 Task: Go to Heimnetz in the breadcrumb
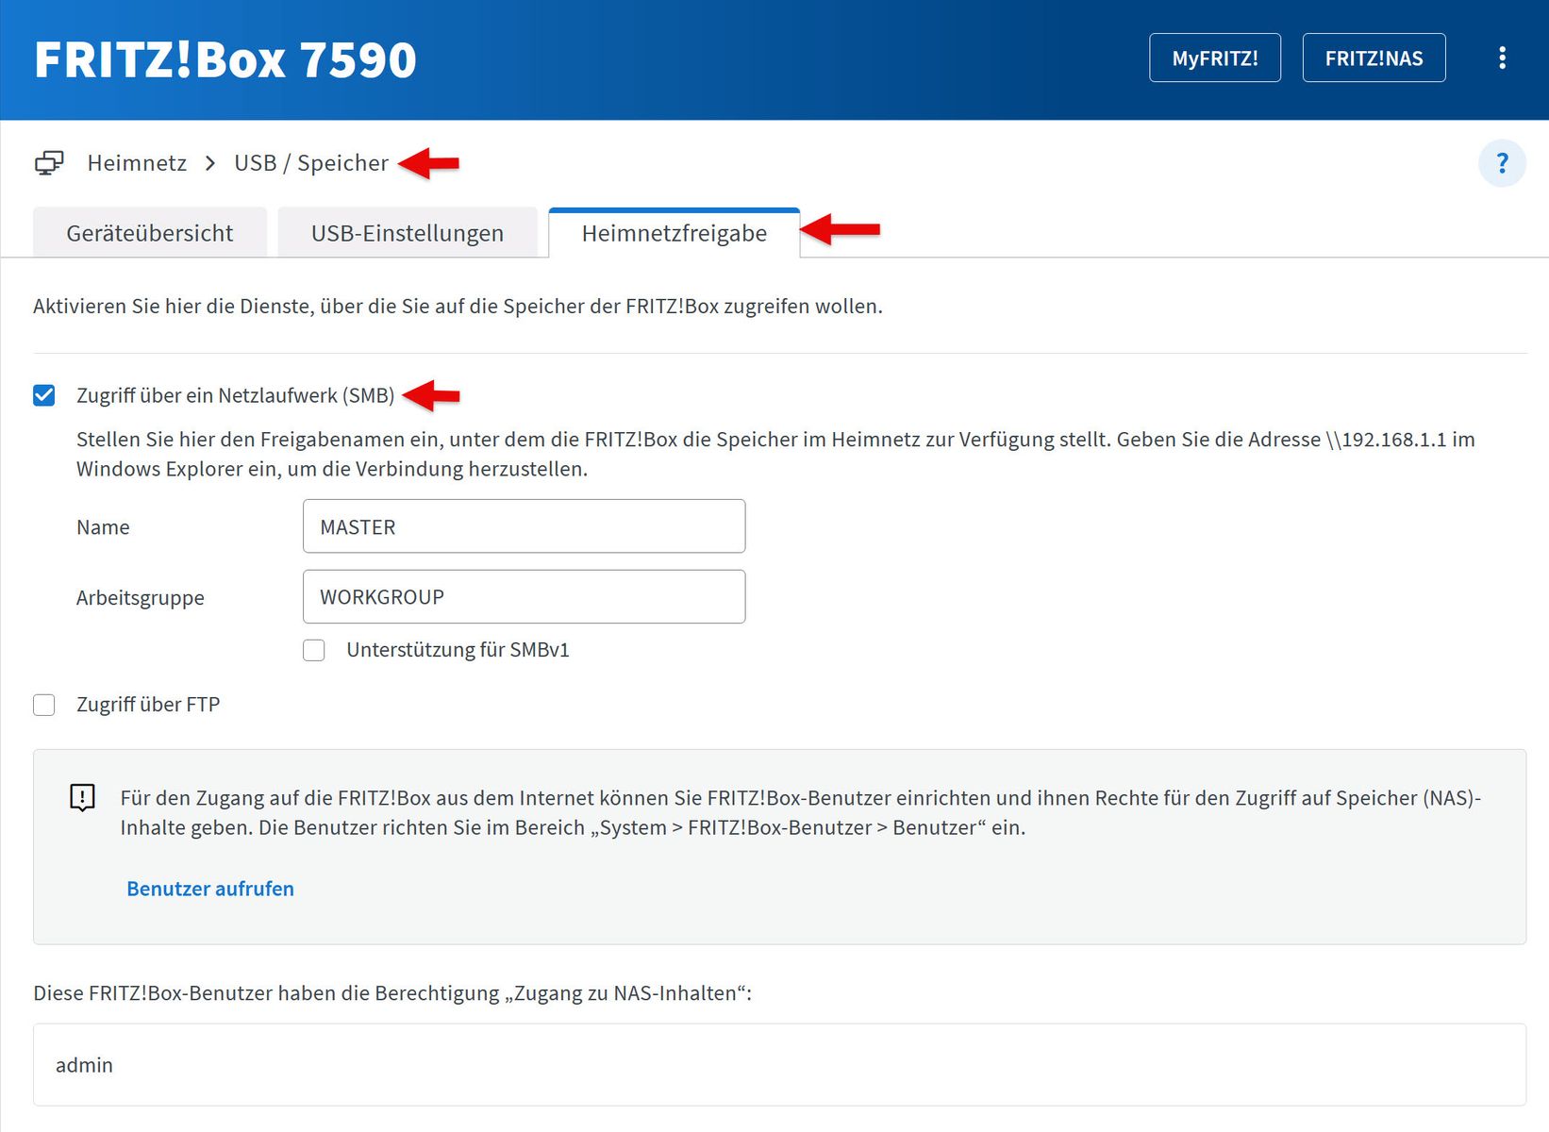(137, 163)
